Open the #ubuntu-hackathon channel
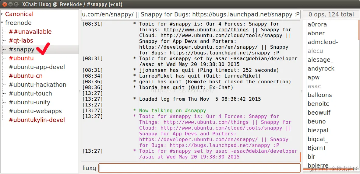360x174 pixels. pyautogui.click(x=37, y=85)
